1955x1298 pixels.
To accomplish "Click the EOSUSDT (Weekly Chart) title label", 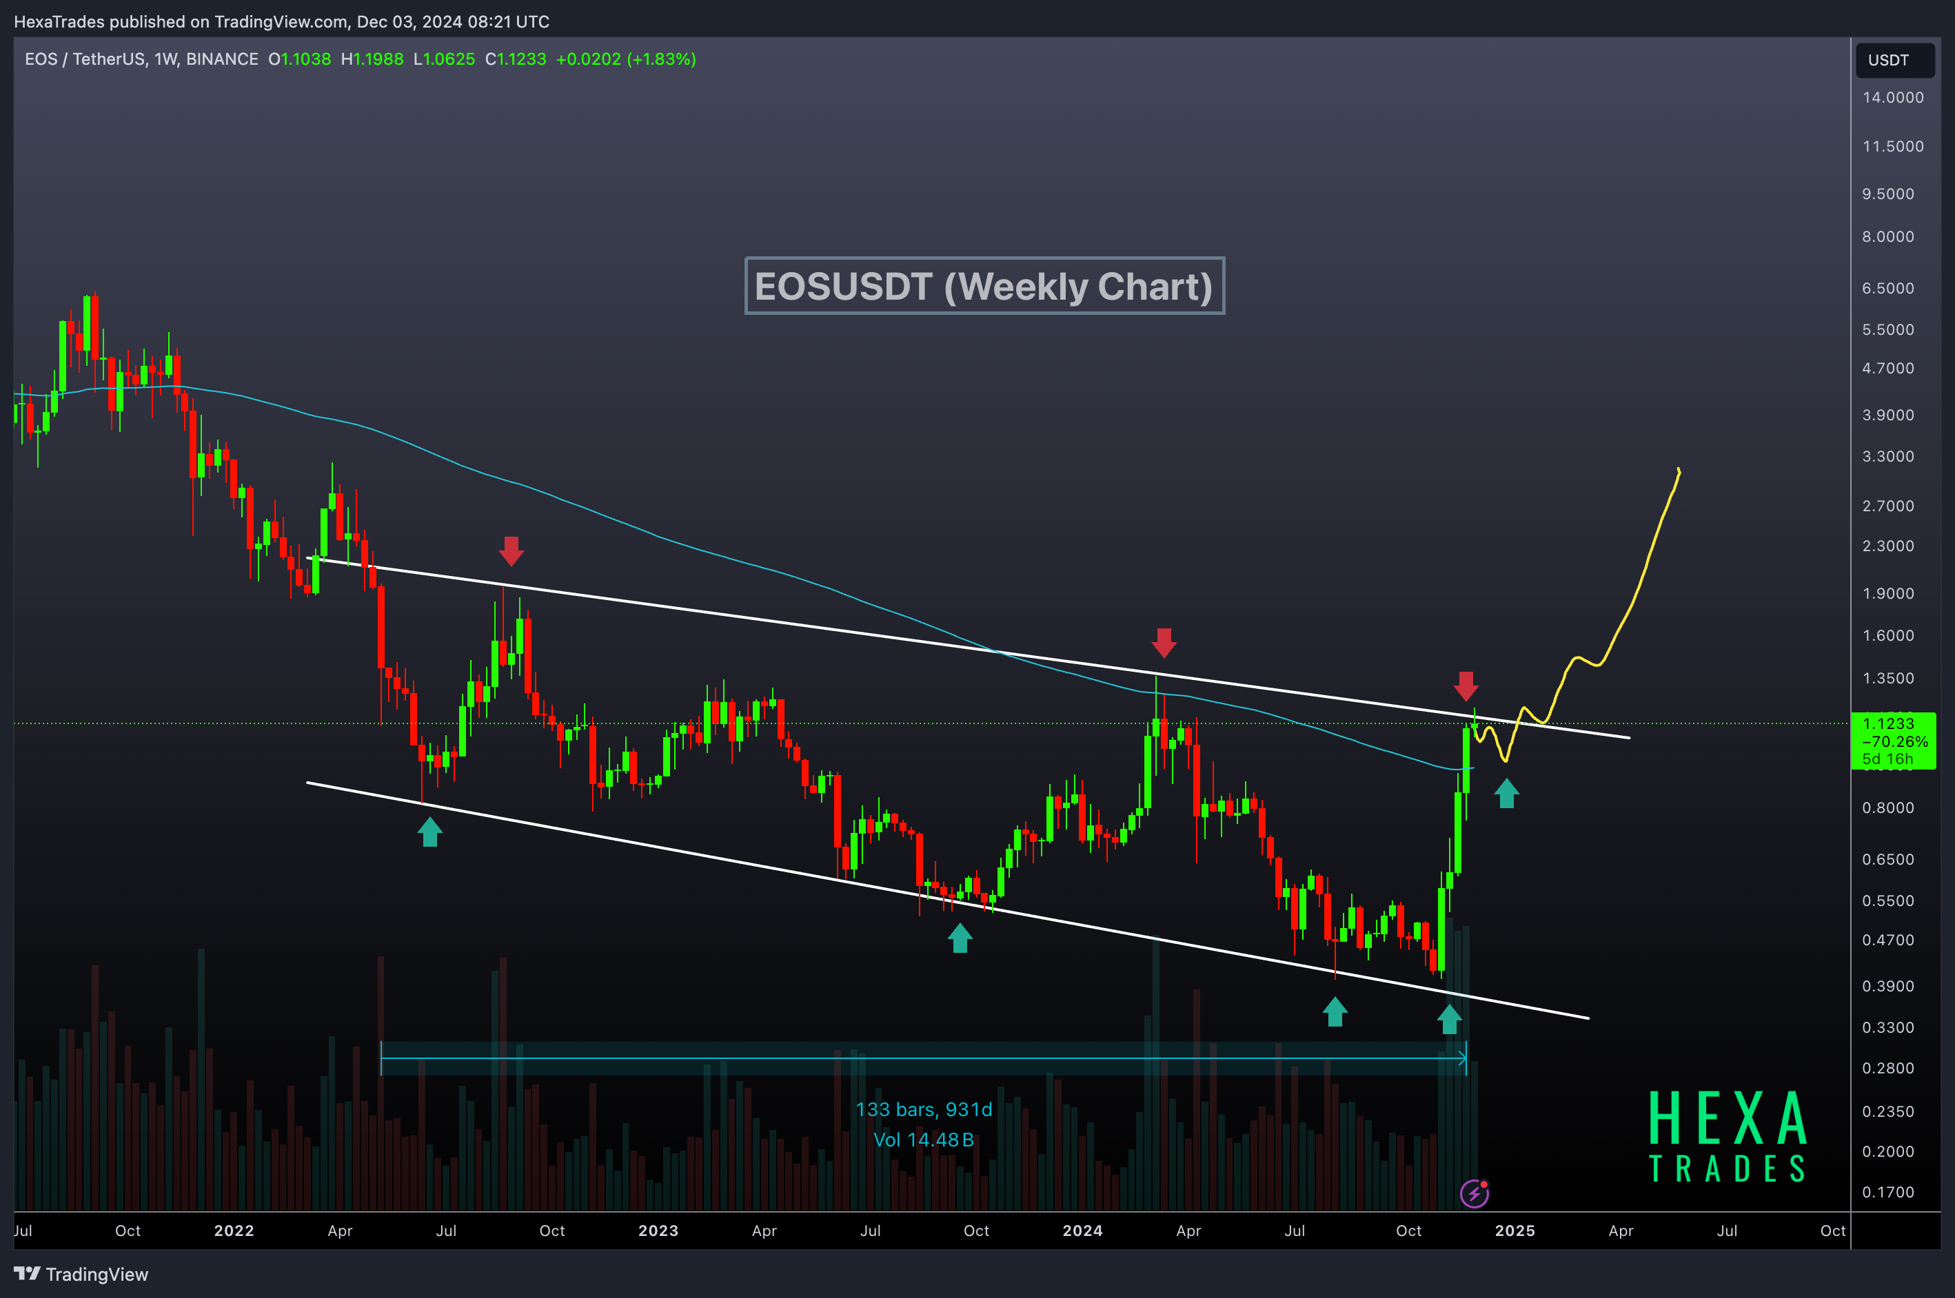I will (x=984, y=286).
